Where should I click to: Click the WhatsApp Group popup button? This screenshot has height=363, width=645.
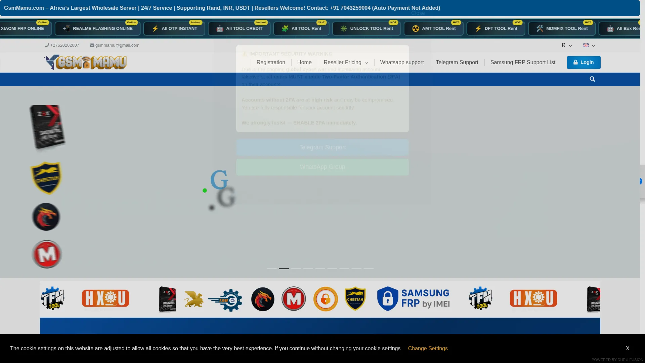(322, 167)
